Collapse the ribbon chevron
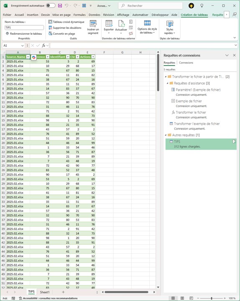Screen dimensions: 240x301 (x=235, y=38)
